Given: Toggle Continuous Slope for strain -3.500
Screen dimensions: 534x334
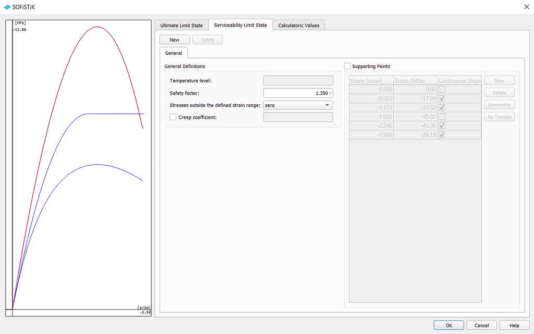Looking at the screenshot, I should tap(441, 134).
